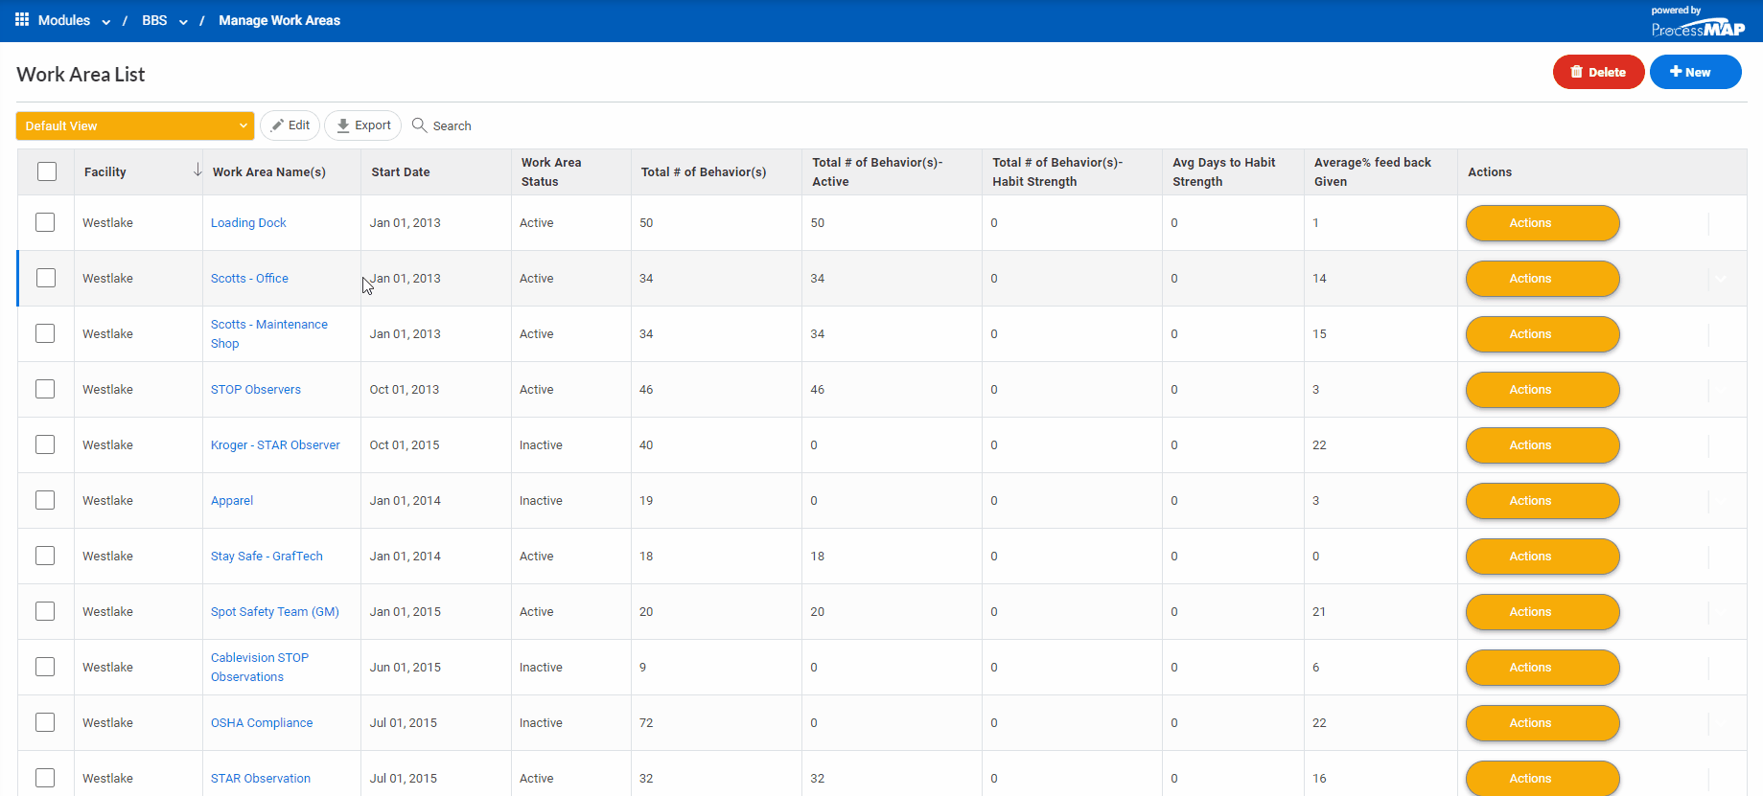The height and width of the screenshot is (796, 1763).
Task: Open Actions menu for Loading Dock
Action: point(1543,223)
